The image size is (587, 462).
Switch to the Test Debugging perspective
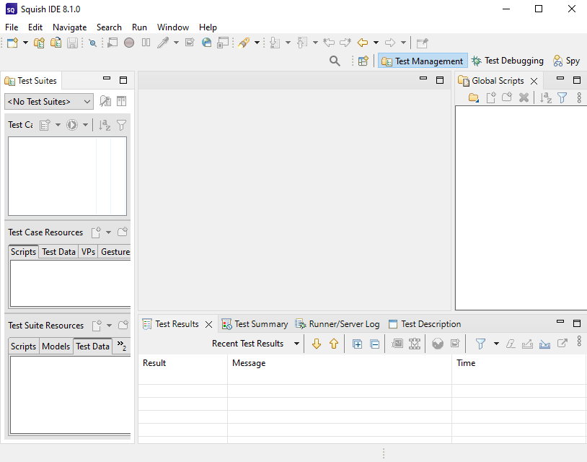508,61
